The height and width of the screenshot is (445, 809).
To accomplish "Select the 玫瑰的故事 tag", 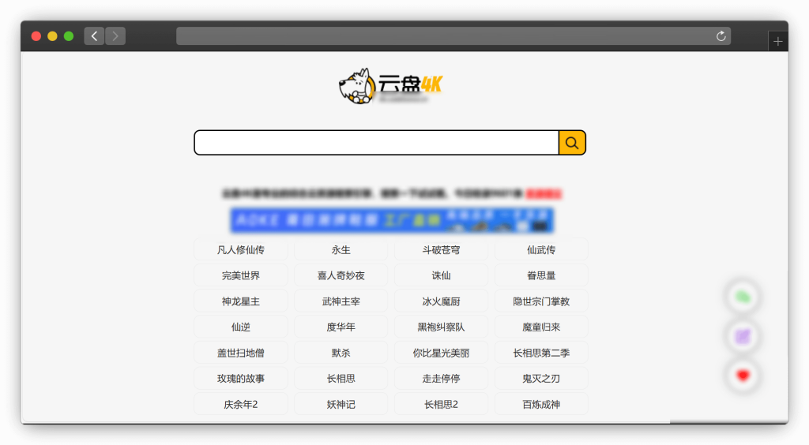I will click(241, 379).
